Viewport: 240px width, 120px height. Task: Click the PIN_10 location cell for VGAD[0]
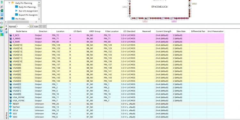[x=60, y=94]
